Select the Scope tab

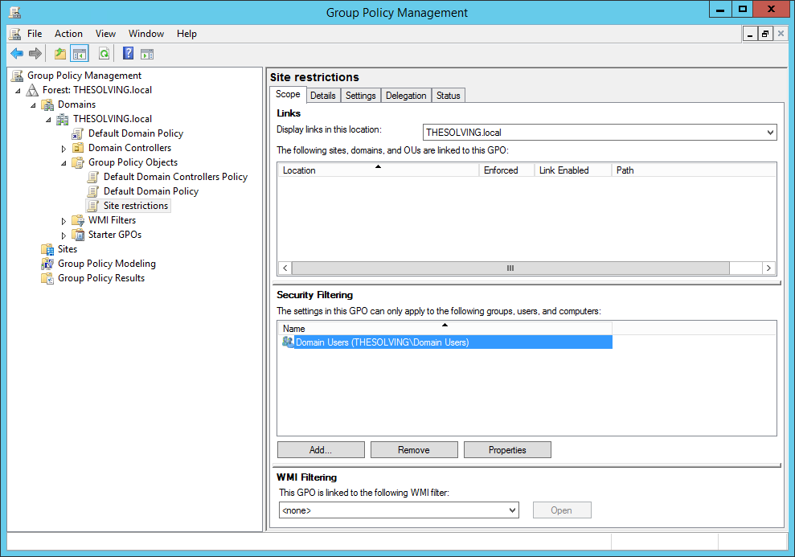point(288,94)
